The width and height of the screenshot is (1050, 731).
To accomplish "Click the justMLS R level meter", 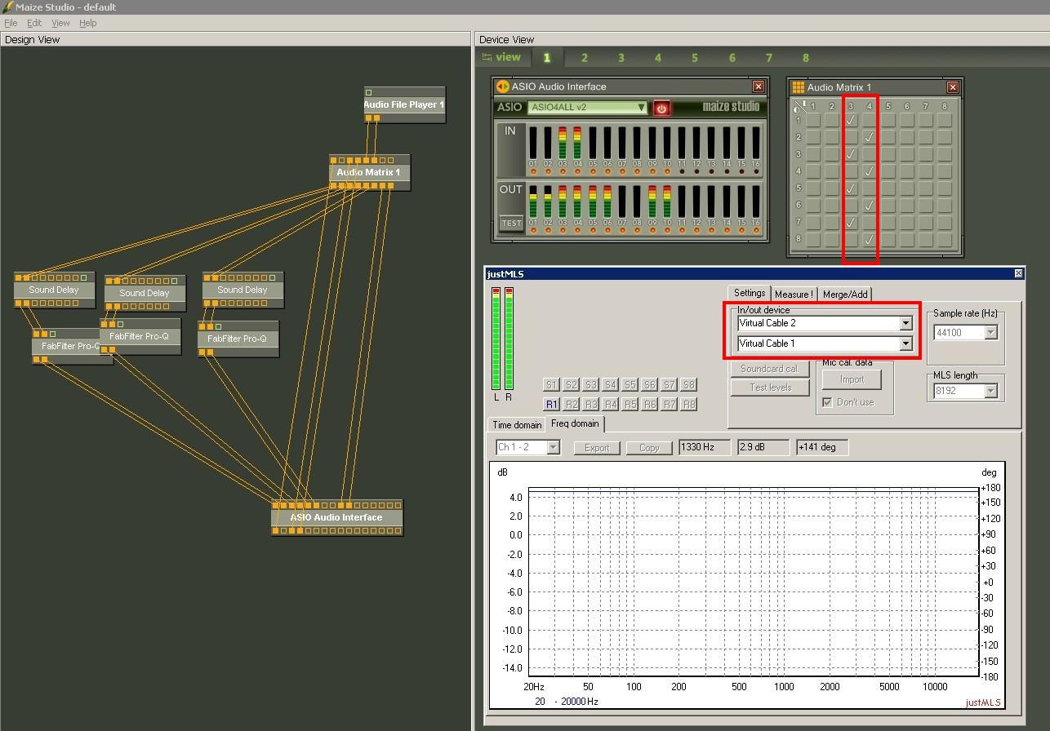I will pyautogui.click(x=509, y=339).
